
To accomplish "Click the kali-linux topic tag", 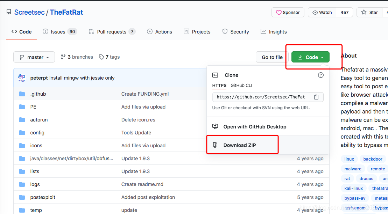I will [x=354, y=188].
